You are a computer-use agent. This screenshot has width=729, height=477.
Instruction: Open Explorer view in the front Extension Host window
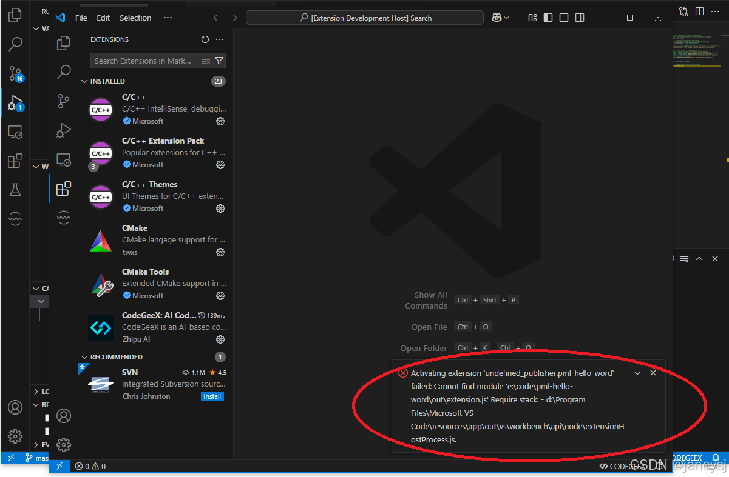(x=64, y=43)
